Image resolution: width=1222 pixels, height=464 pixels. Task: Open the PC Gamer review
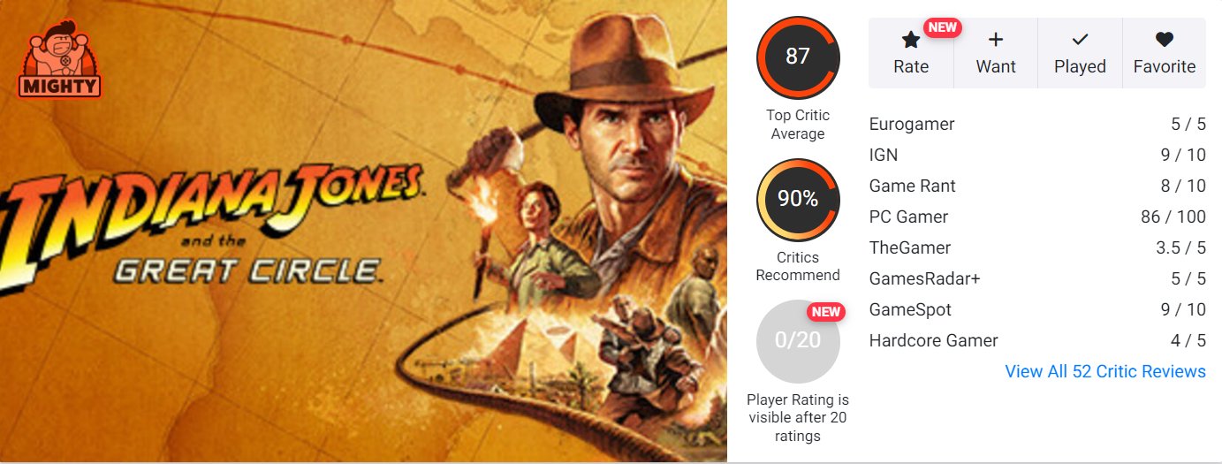pos(1037,217)
